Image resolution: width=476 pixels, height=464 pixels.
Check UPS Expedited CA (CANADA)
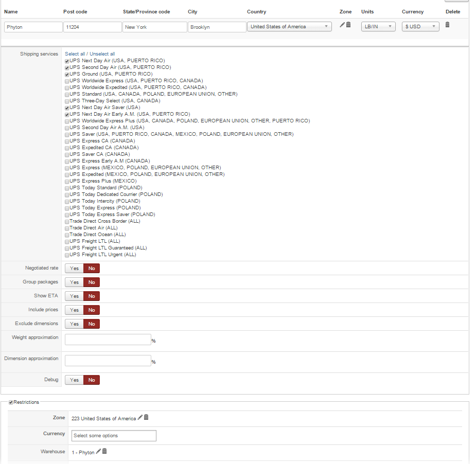(67, 148)
